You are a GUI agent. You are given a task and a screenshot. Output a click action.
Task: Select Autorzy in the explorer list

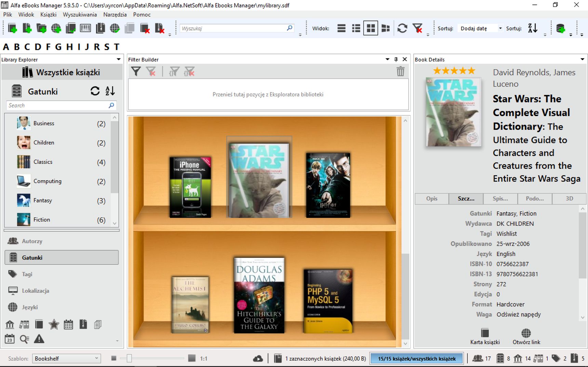click(62, 241)
